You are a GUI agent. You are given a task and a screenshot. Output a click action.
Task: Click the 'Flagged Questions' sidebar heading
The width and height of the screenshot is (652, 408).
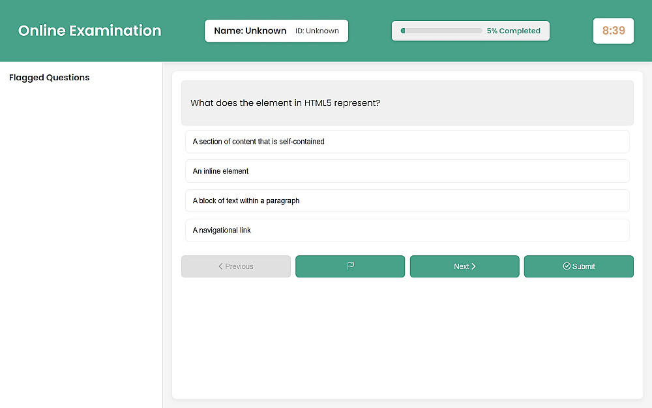coord(49,78)
